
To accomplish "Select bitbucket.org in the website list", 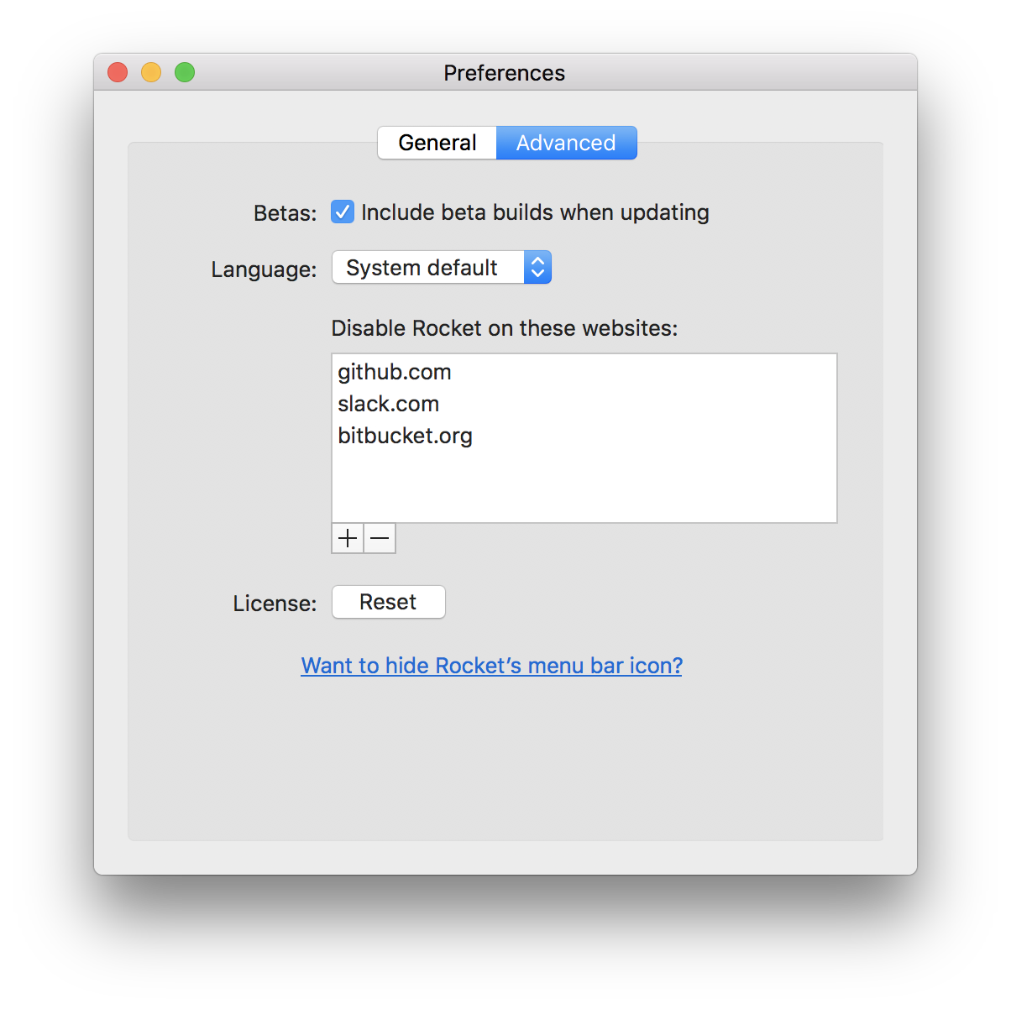I will coord(405,436).
